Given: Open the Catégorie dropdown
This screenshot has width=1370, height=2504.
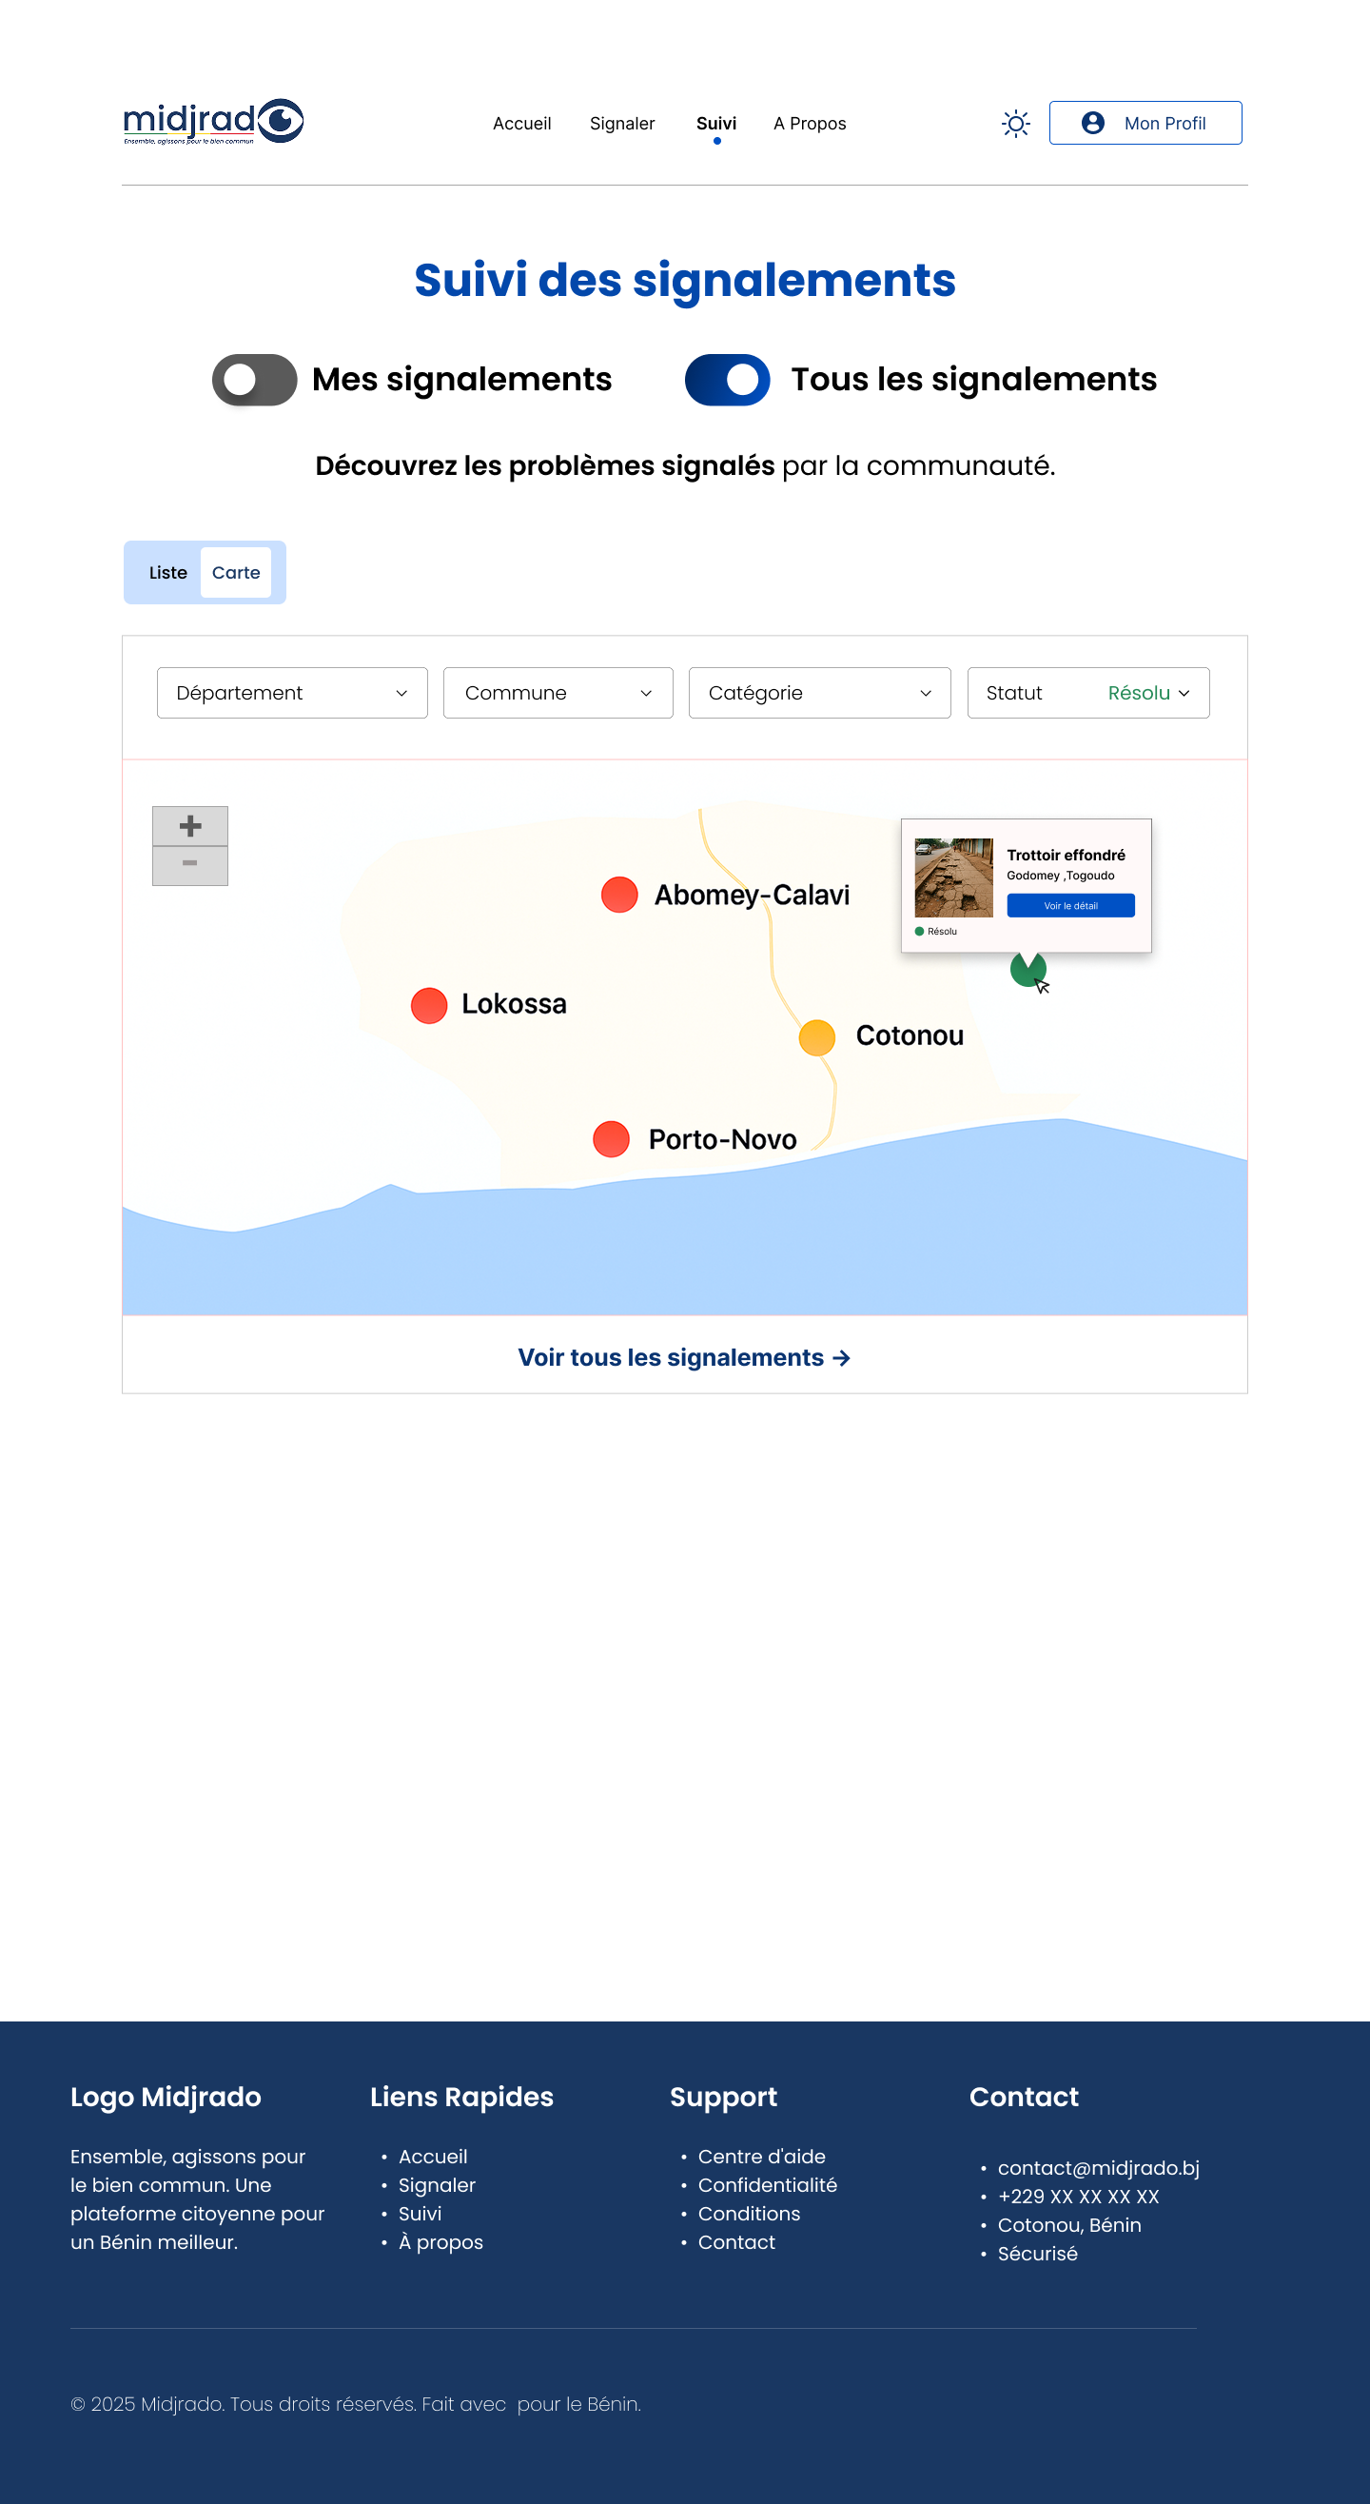Looking at the screenshot, I should point(819,692).
